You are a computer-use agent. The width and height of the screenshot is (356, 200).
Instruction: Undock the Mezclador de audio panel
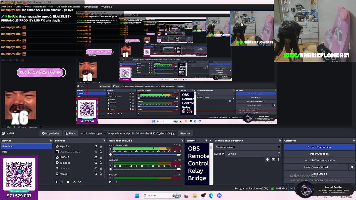point(182,141)
